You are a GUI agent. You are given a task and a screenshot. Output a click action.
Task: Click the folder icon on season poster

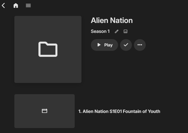click(48, 49)
